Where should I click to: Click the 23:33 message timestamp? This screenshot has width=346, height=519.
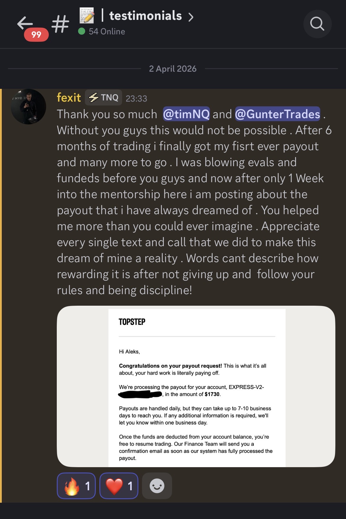[x=136, y=98]
